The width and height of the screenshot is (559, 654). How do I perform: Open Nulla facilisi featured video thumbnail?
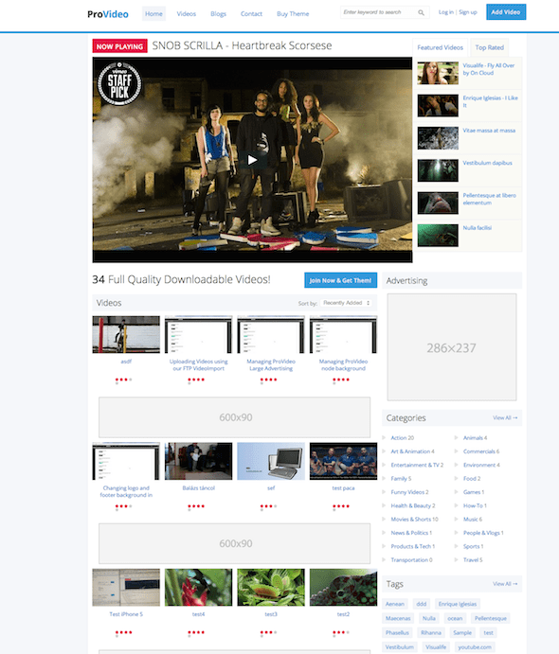438,236
